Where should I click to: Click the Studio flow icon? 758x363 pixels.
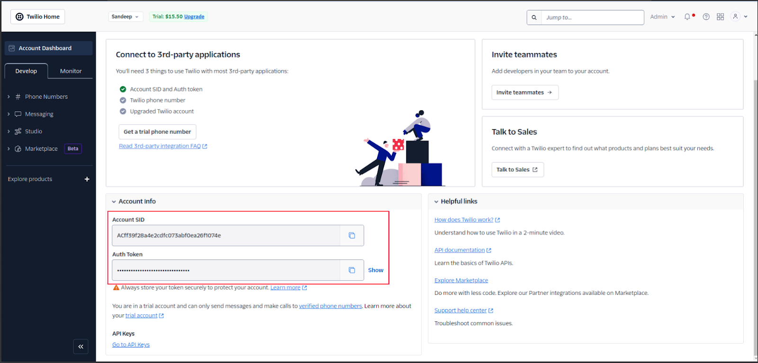click(18, 132)
